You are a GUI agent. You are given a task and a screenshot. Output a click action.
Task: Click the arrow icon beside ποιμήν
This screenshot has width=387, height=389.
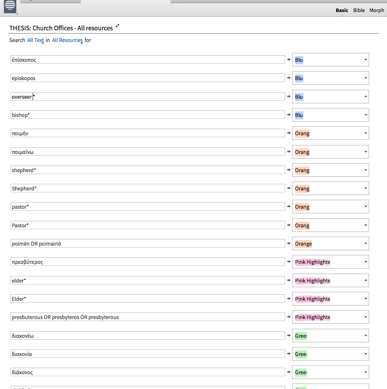tap(288, 133)
